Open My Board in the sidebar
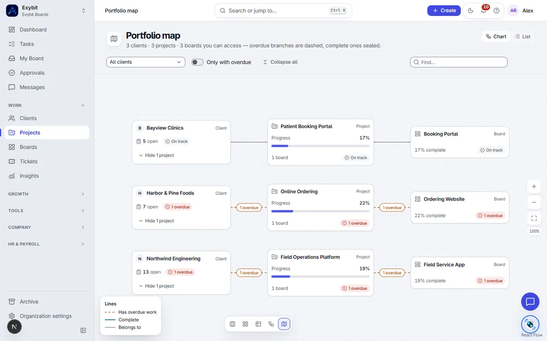 tap(47, 58)
